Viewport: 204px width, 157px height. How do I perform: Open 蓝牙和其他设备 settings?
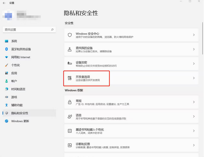point(29,49)
